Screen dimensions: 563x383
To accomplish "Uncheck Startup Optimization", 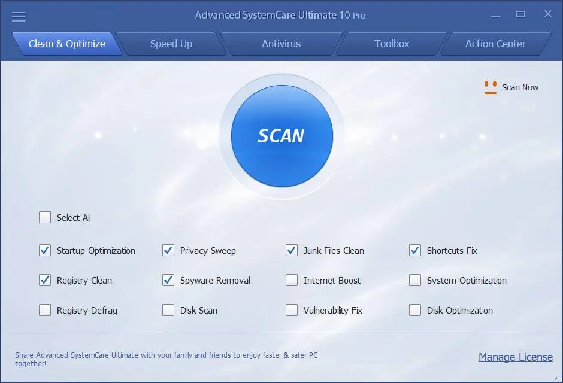I will (x=45, y=250).
